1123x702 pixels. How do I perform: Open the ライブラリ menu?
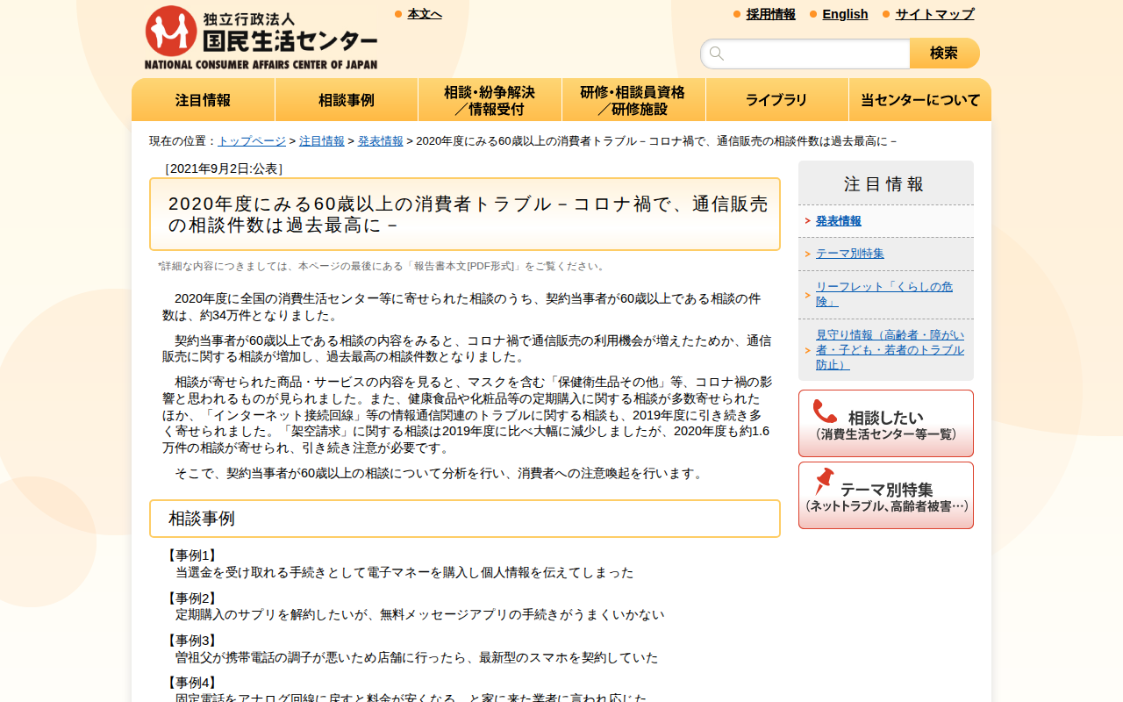pos(776,99)
